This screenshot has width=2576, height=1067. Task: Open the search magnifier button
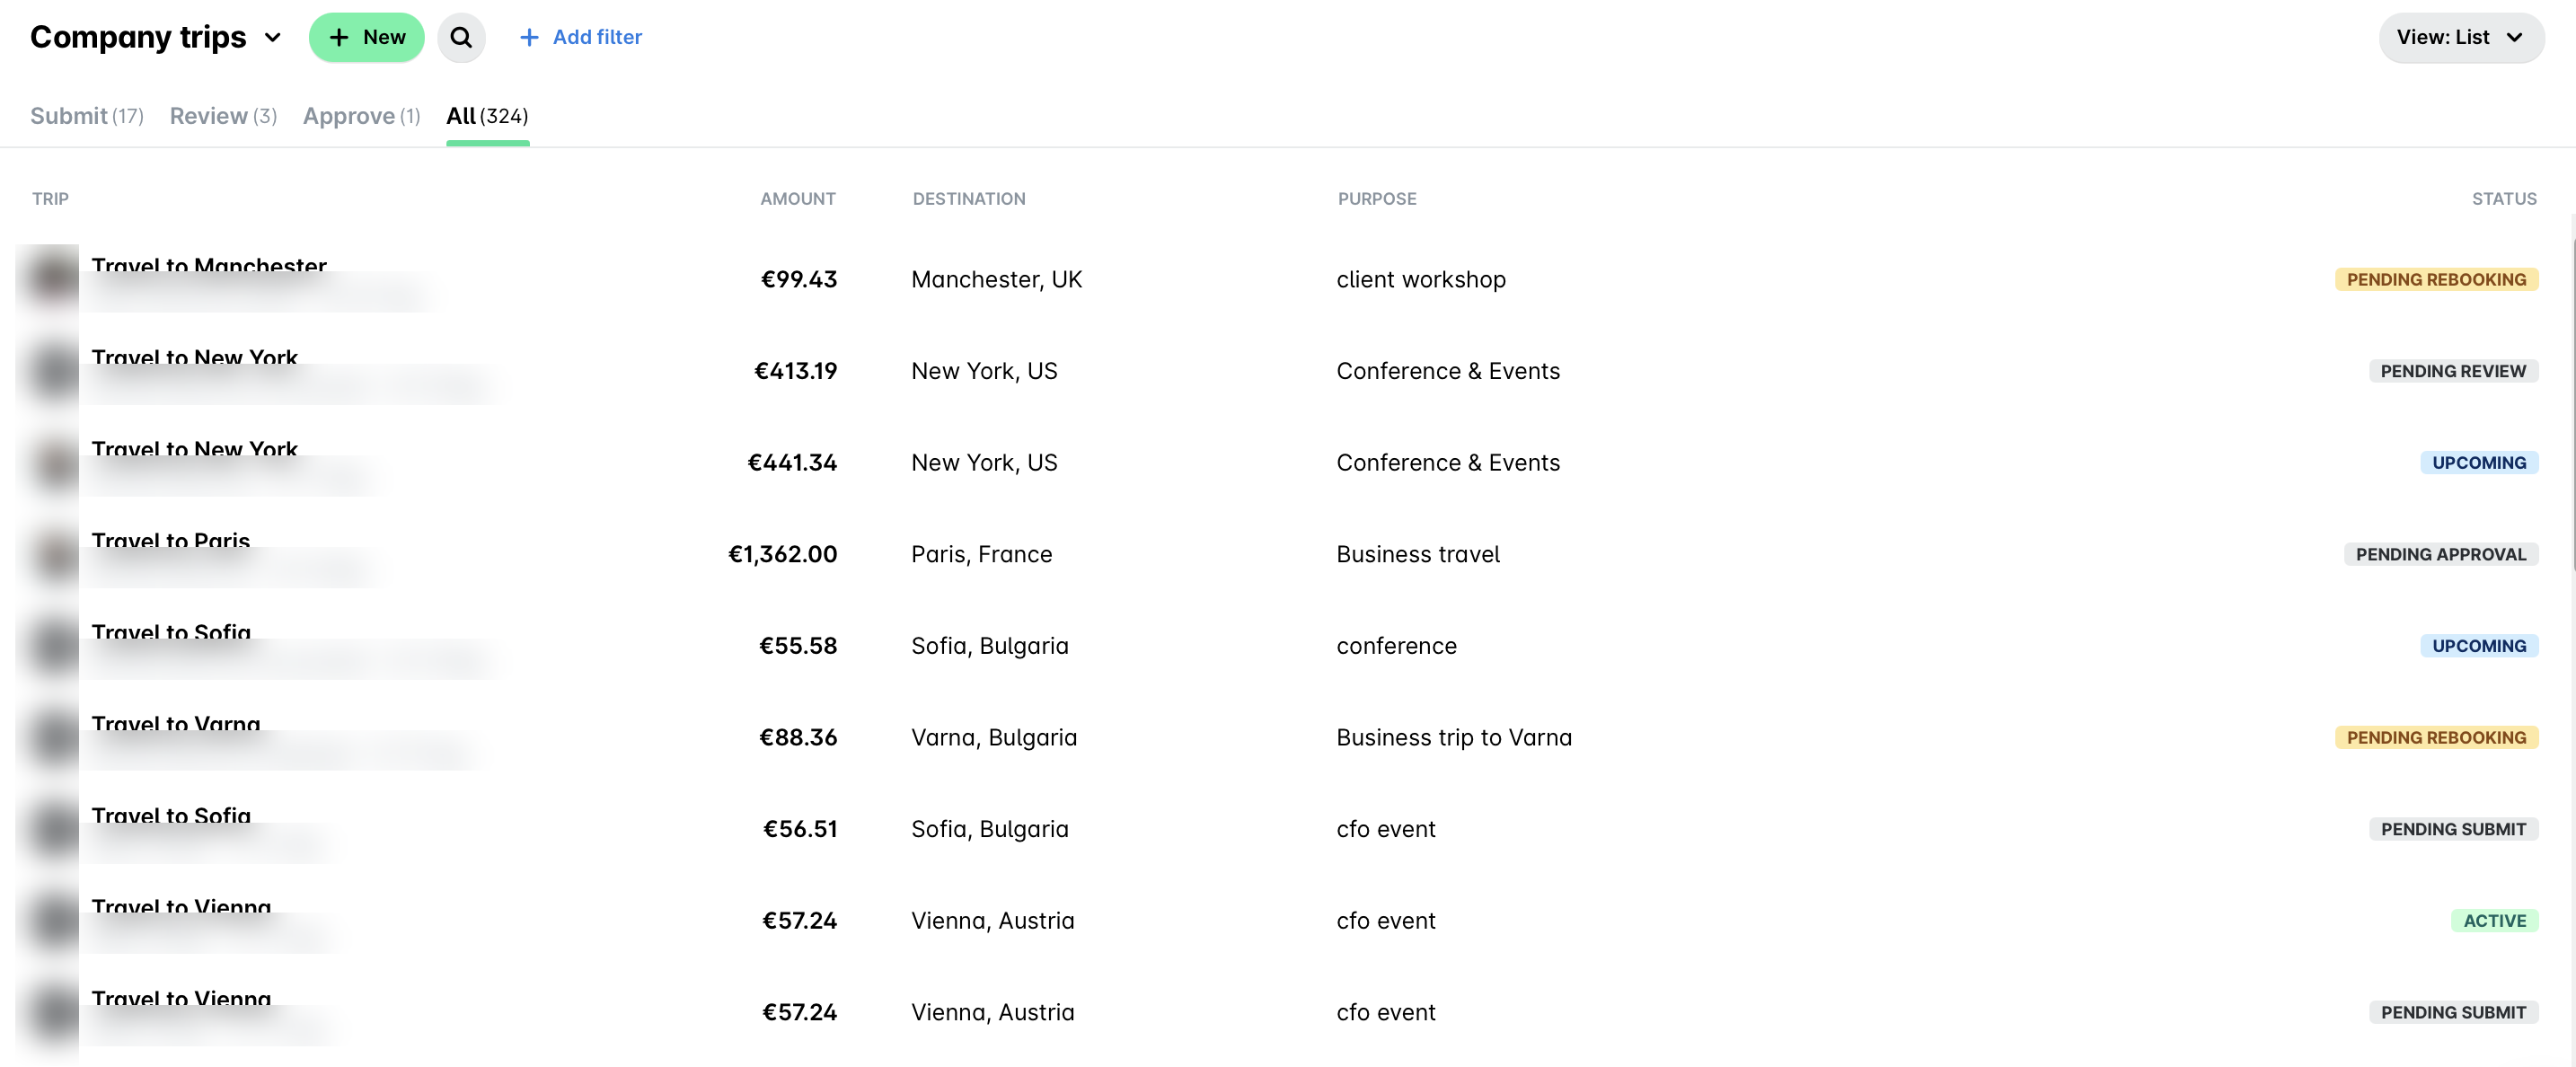click(461, 37)
